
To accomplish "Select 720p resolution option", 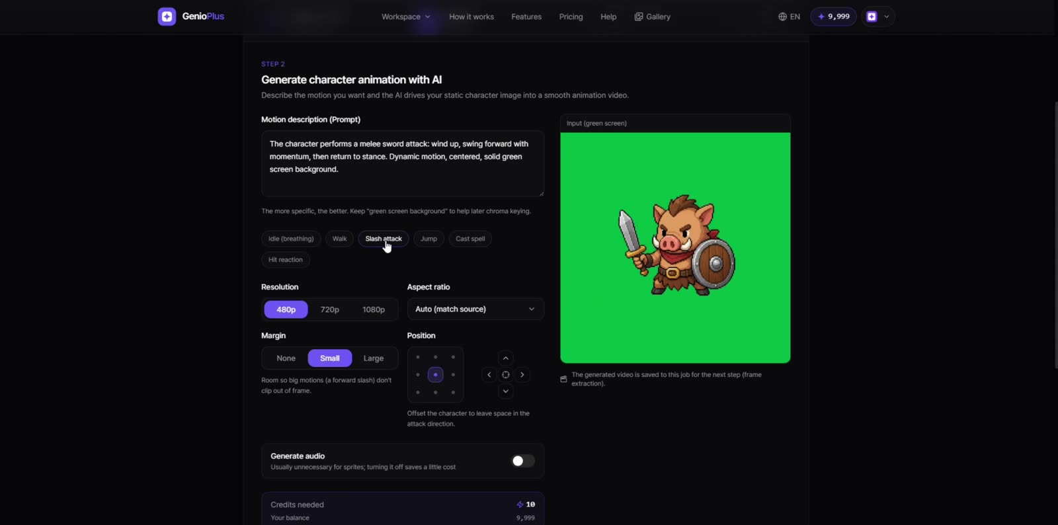I will 330,309.
